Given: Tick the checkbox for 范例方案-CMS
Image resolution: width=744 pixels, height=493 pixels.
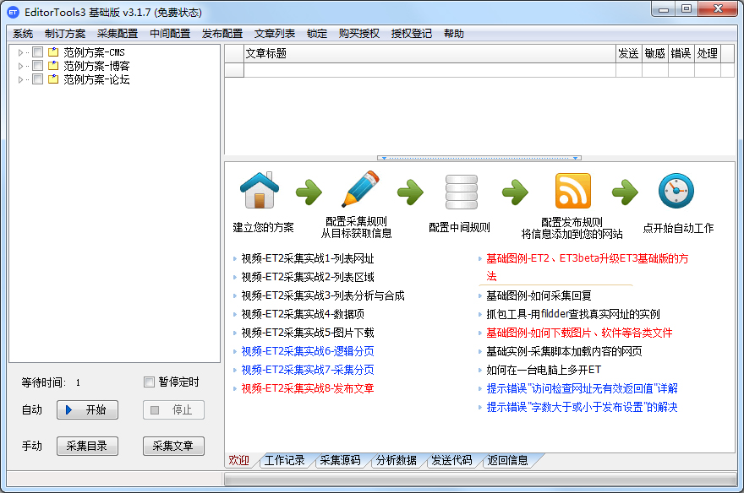Looking at the screenshot, I should click(37, 52).
